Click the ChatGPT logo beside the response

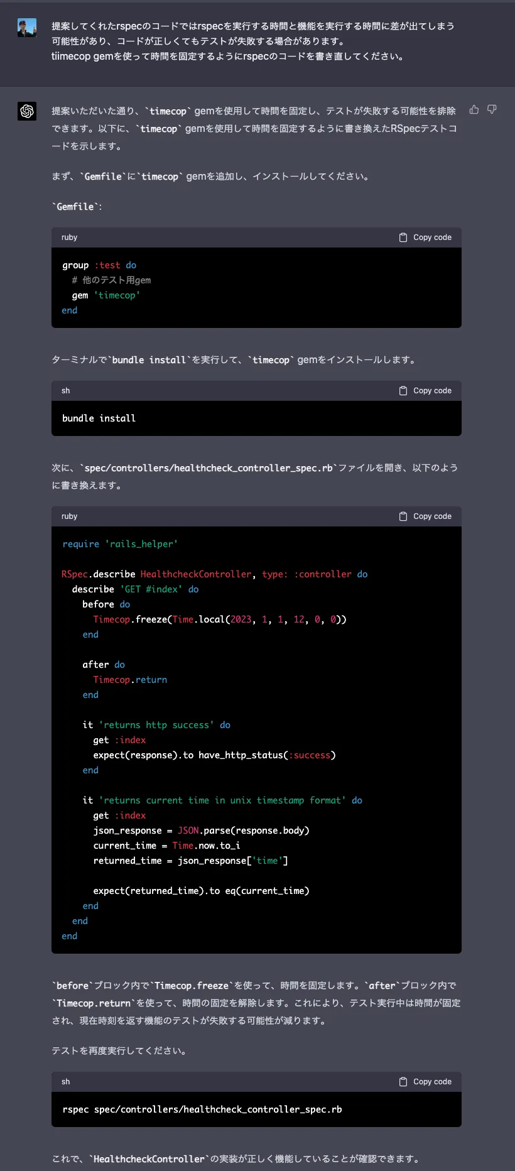[27, 111]
